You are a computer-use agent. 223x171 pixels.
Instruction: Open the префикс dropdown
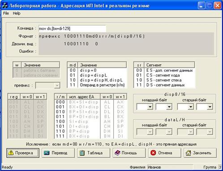[x=57, y=86]
